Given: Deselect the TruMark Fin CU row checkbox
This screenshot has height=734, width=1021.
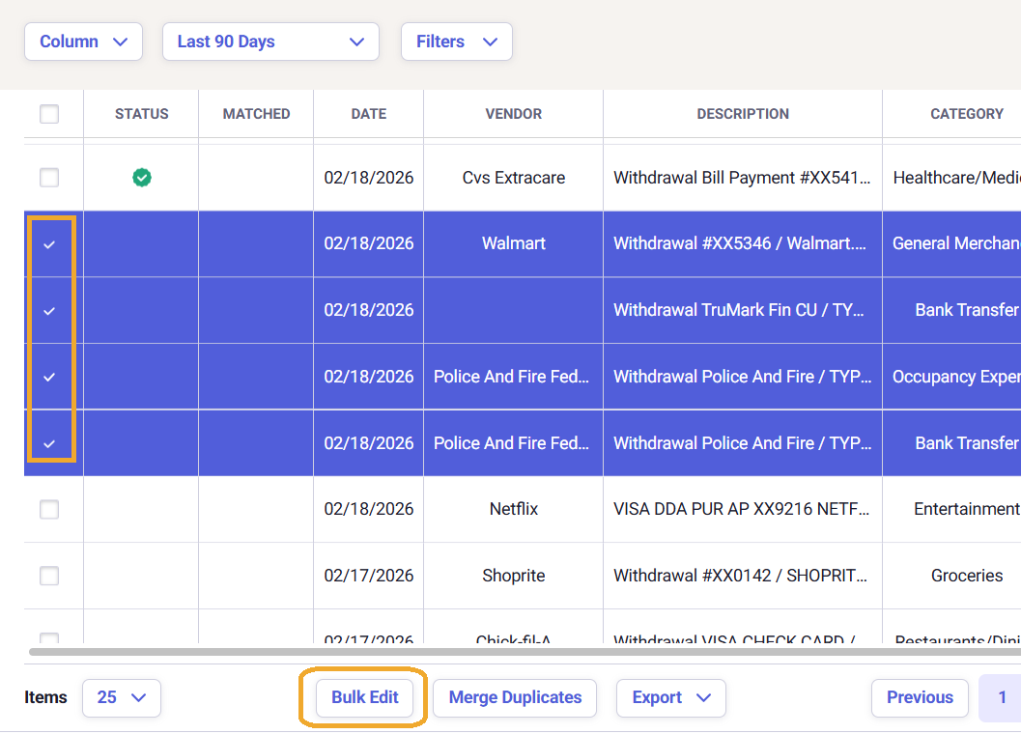Looking at the screenshot, I should [49, 311].
